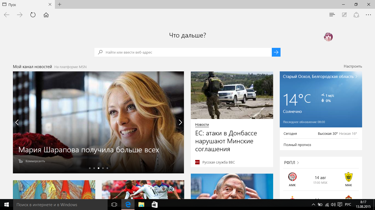Image resolution: width=375 pixels, height=210 pixels.
Task: Click the Сегодня forecast row
Action: pos(321,134)
